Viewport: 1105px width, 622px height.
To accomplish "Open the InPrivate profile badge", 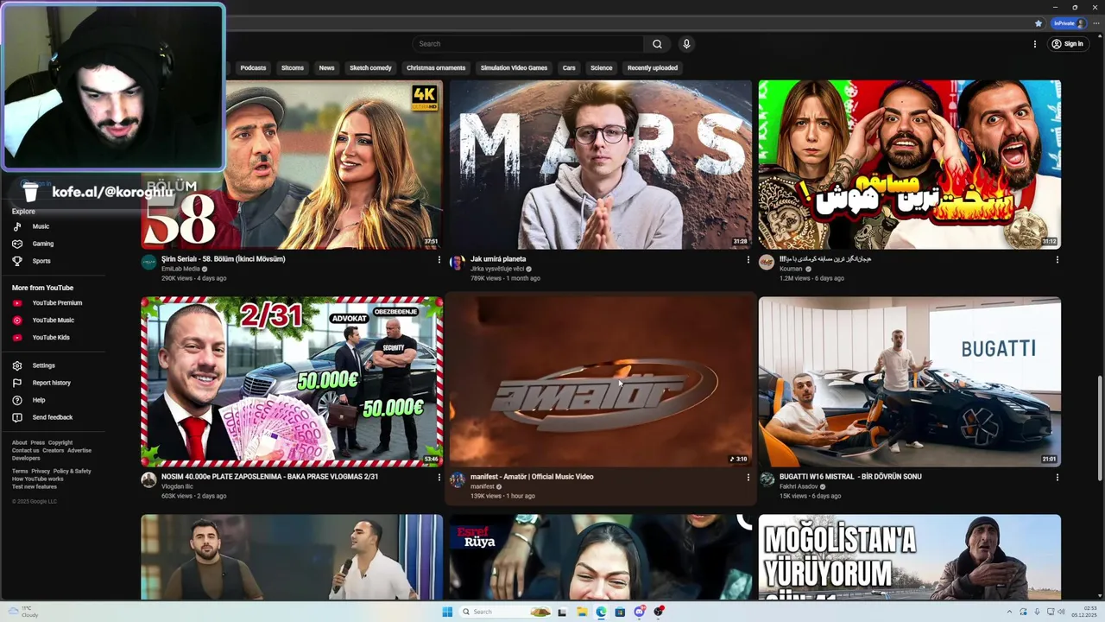I will pyautogui.click(x=1068, y=23).
